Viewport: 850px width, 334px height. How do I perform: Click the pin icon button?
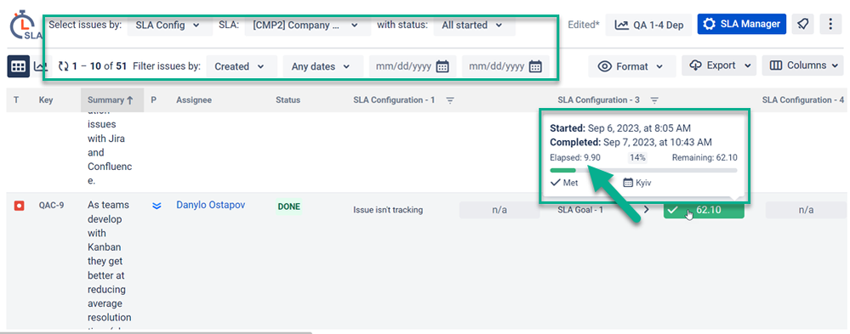click(803, 25)
